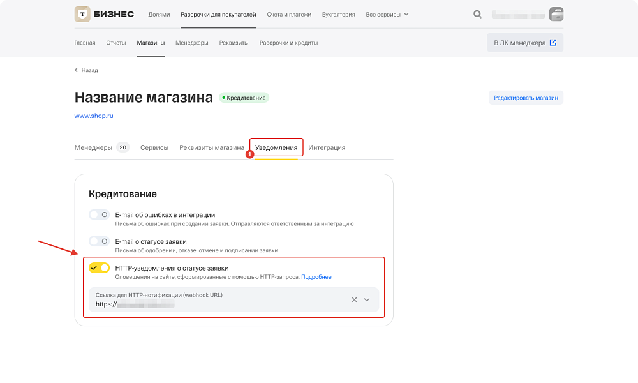Open the www.shop.ru link

93,115
